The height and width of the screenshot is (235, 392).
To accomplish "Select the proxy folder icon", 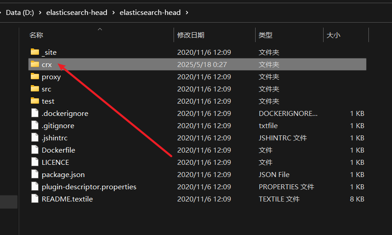I will tap(35, 77).
